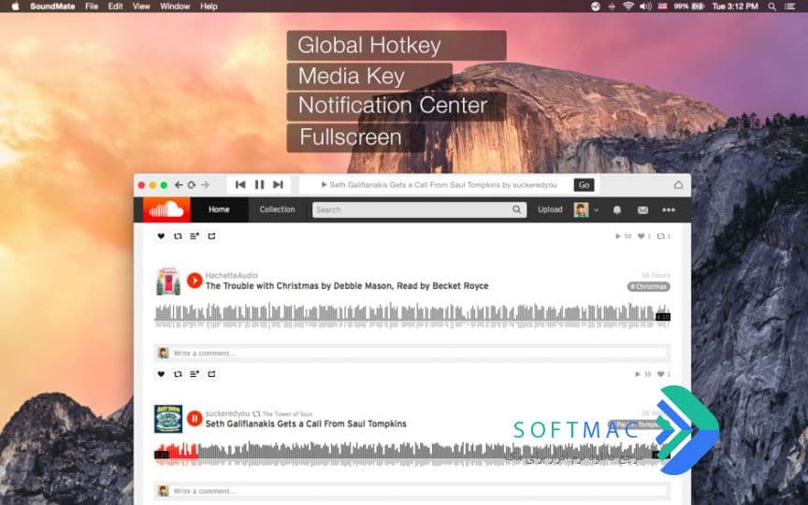The height and width of the screenshot is (505, 808).
Task: Click the Tue 3:12 PM clock
Action: coord(735,7)
